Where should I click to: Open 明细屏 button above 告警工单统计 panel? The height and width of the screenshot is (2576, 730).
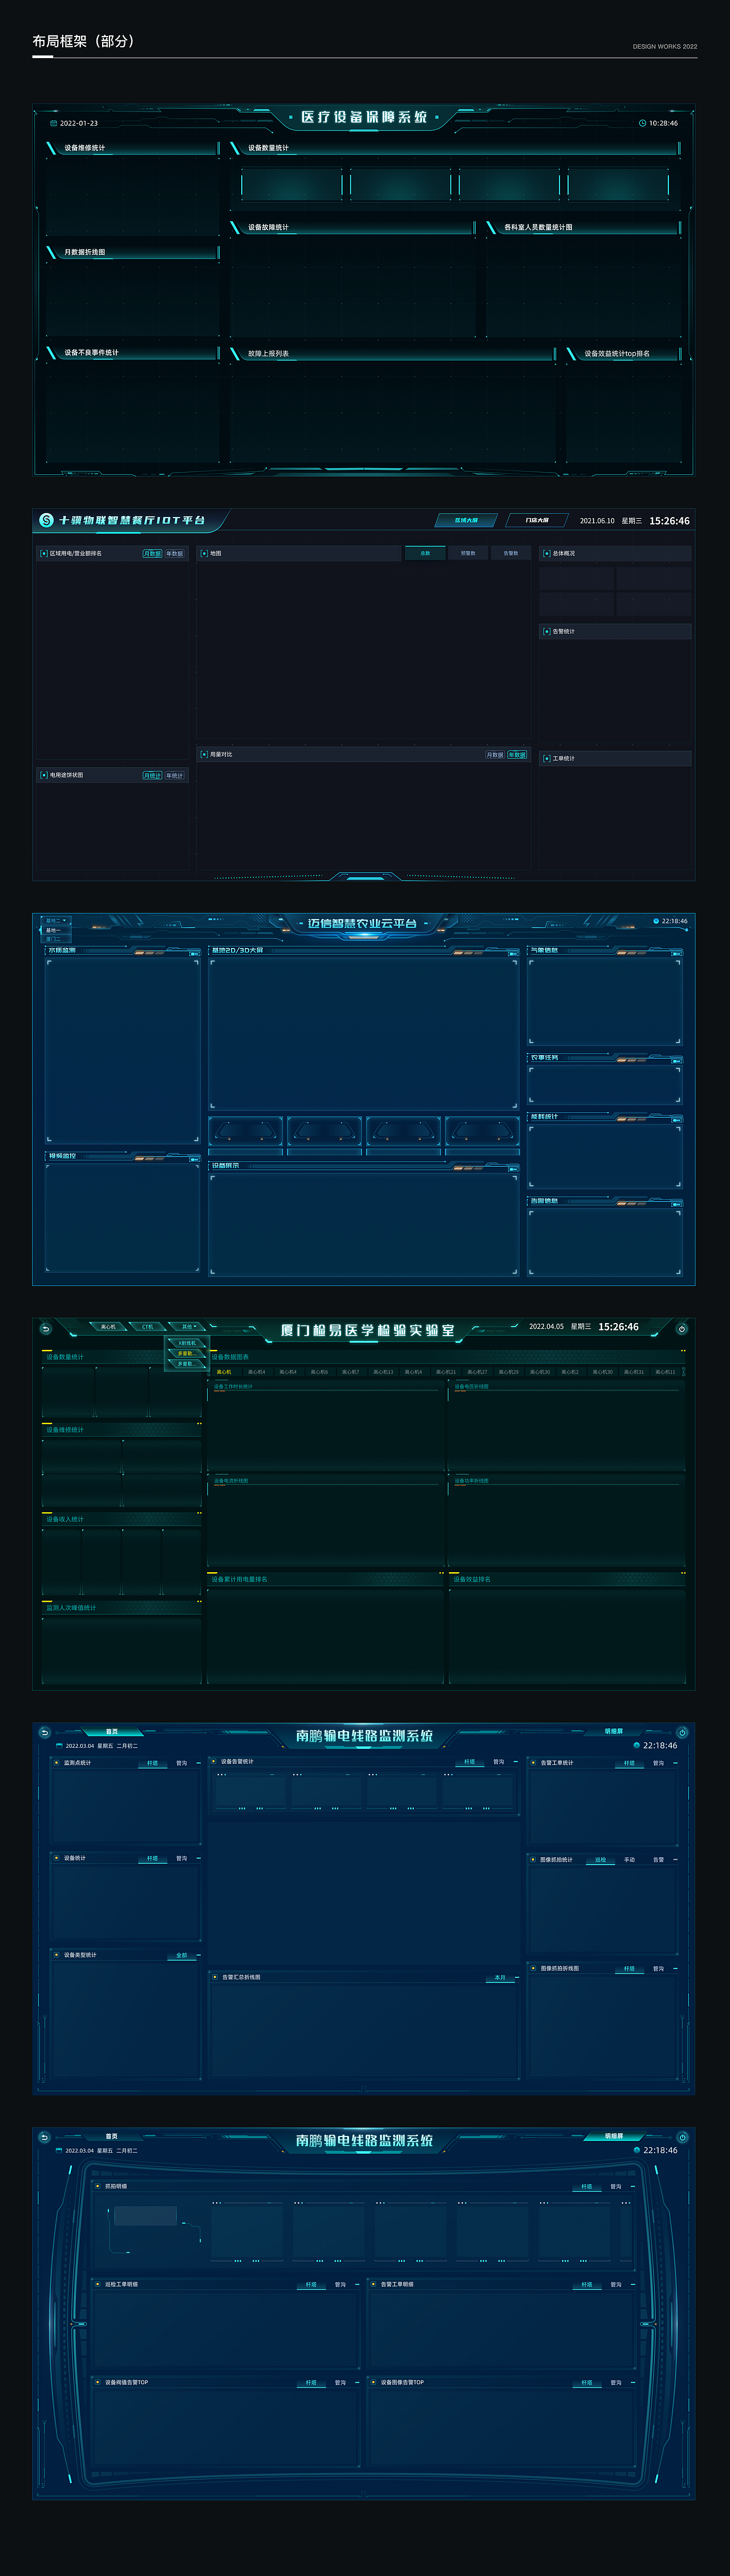coord(614,1731)
